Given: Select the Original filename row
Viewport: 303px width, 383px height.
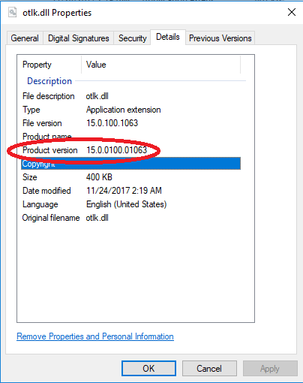Looking at the screenshot, I should coord(130,218).
